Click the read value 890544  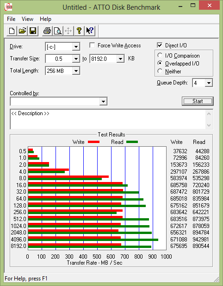(x=201, y=246)
